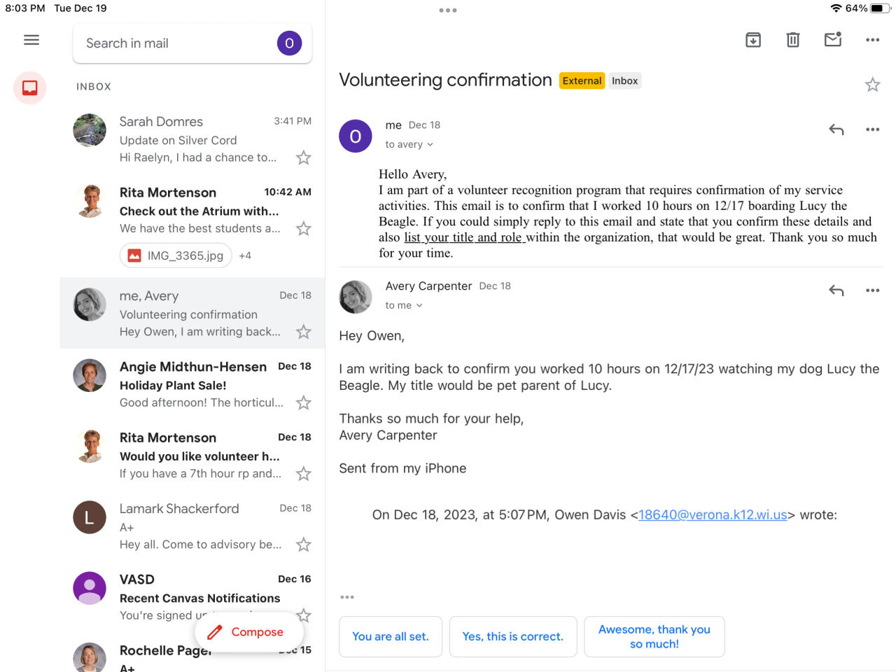The width and height of the screenshot is (896, 672).
Task: Click the Compose button
Action: coord(249,632)
